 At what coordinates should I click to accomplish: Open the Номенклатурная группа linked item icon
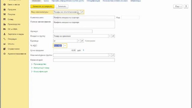pos(113,55)
